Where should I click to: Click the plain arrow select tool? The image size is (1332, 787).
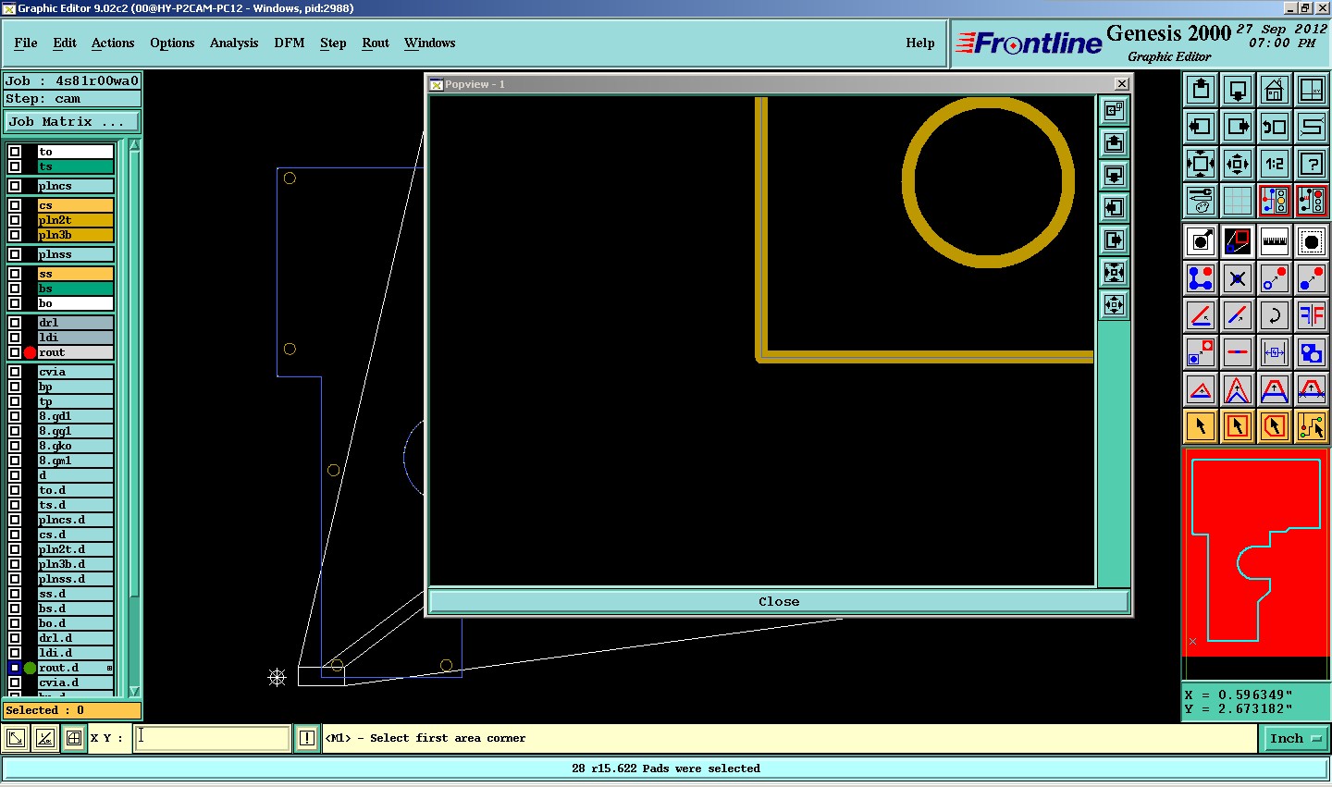1201,426
